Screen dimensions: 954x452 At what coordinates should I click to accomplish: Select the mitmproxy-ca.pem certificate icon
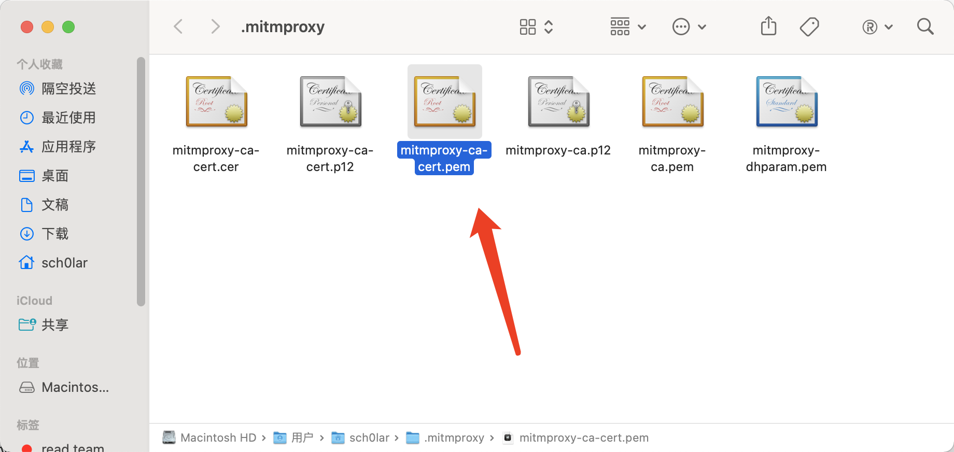672,102
